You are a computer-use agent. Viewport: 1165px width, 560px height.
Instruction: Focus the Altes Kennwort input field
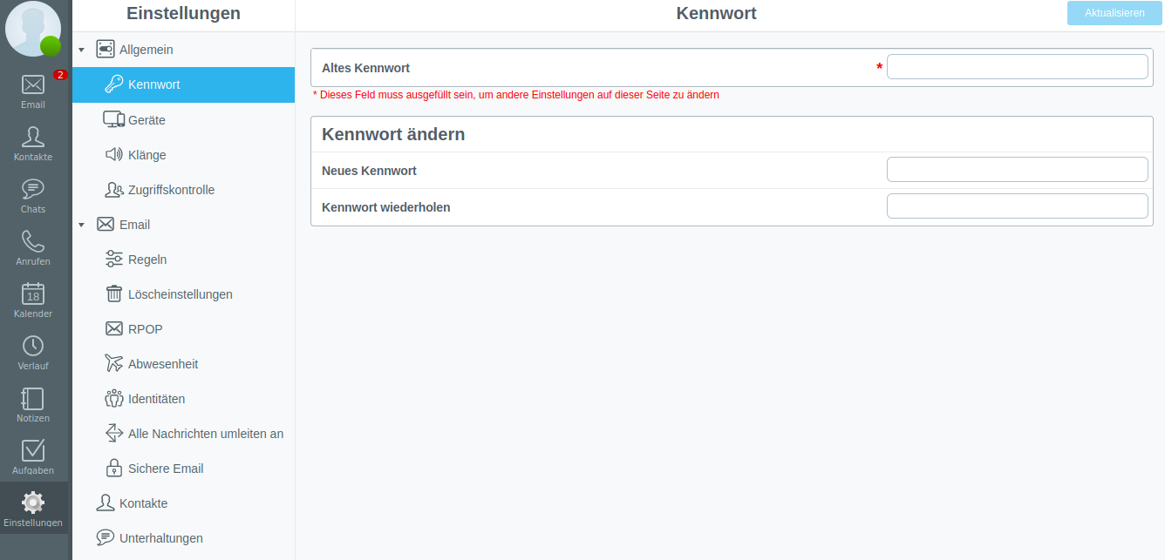1017,67
